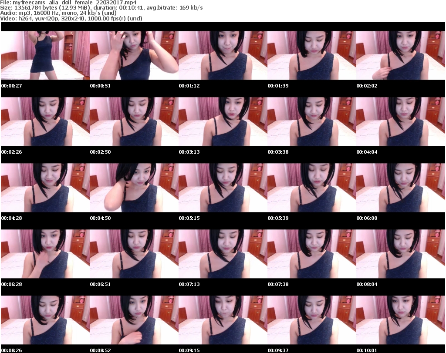This screenshot has height=353, width=446.
Task: Select the thumbnail frame at 00:03:13
Action: 223,121
